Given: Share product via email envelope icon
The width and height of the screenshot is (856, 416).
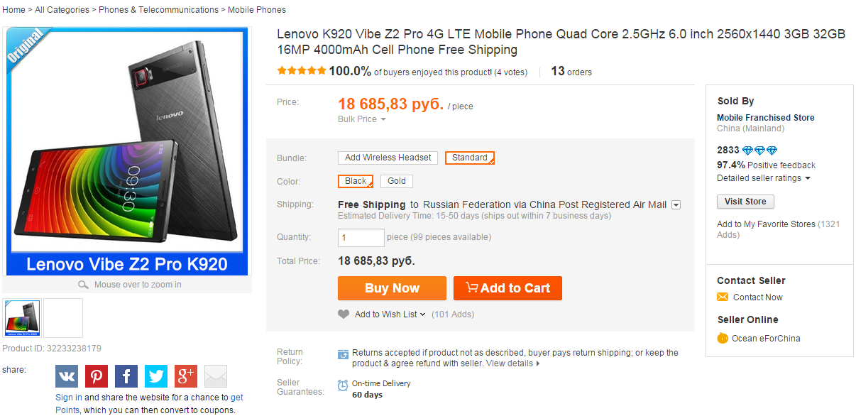Looking at the screenshot, I should 216,376.
